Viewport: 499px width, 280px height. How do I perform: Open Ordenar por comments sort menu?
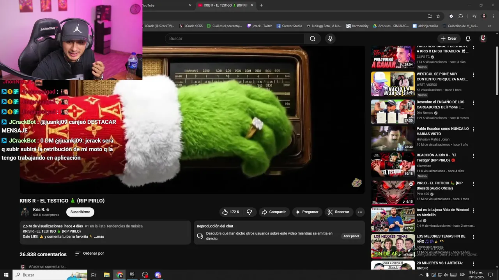(90, 254)
